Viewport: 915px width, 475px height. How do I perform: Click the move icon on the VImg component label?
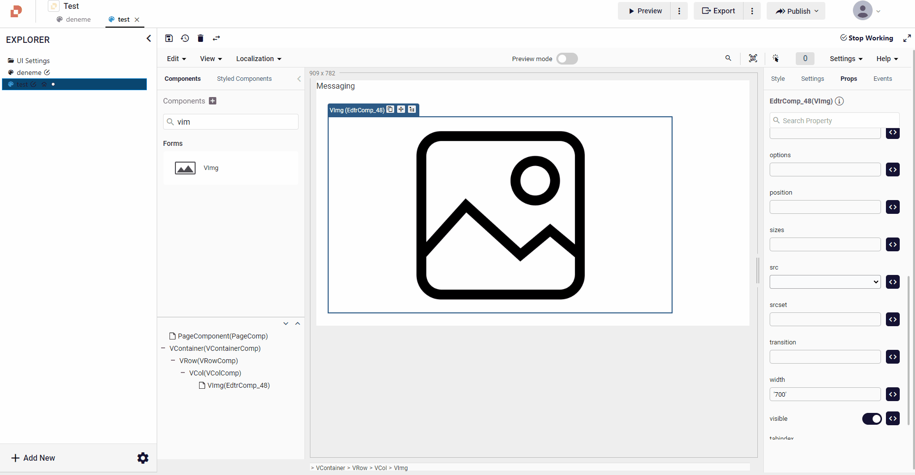pos(401,109)
